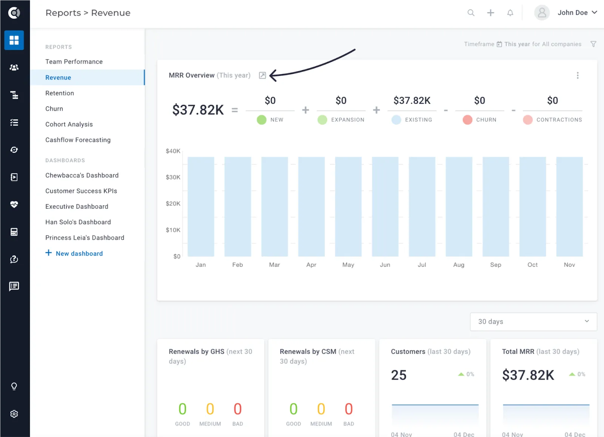The height and width of the screenshot is (437, 604).
Task: Click the app logo at top left
Action: click(x=14, y=13)
